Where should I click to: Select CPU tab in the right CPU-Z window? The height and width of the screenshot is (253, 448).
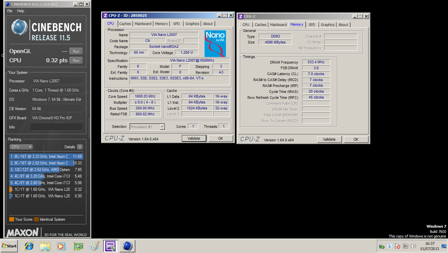coord(246,25)
